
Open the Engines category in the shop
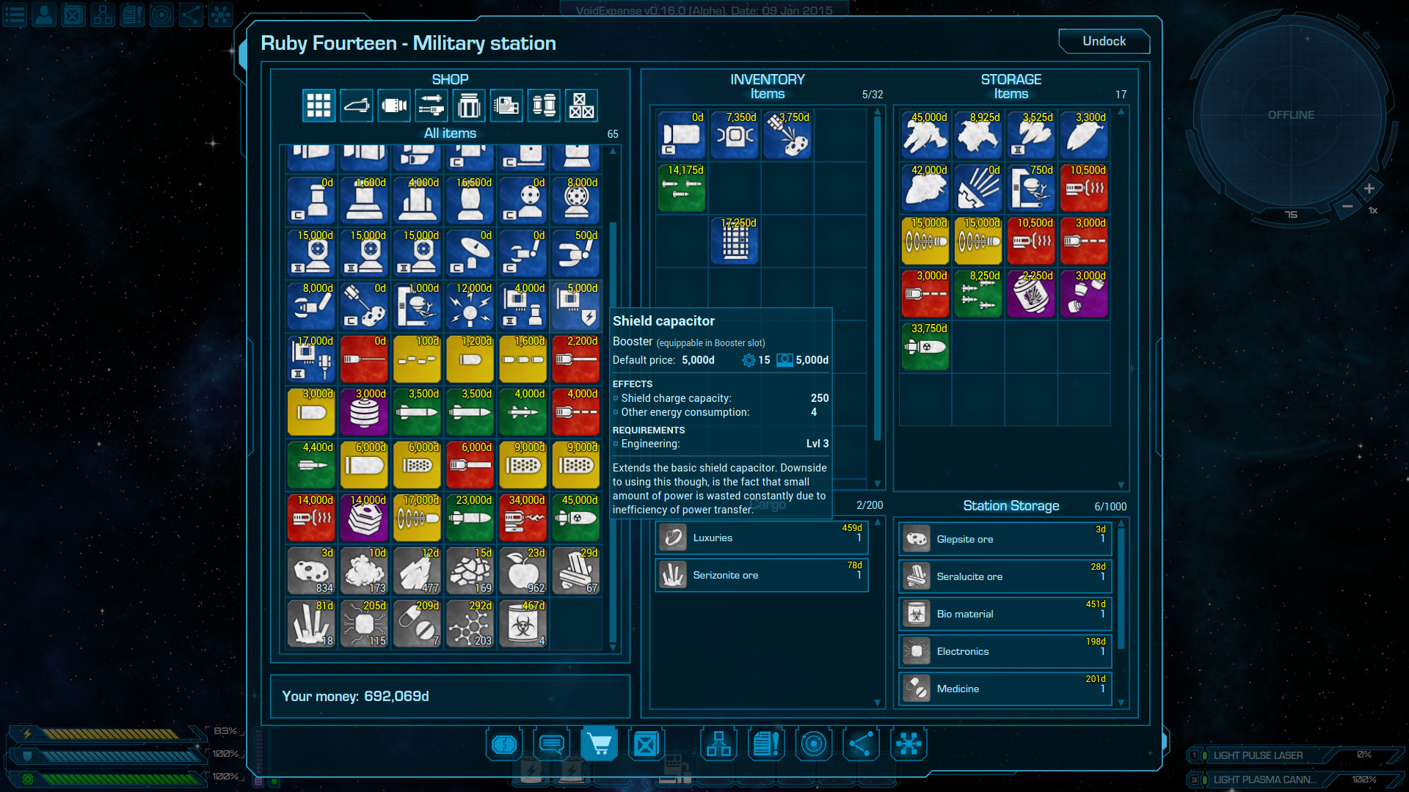pyautogui.click(x=394, y=106)
